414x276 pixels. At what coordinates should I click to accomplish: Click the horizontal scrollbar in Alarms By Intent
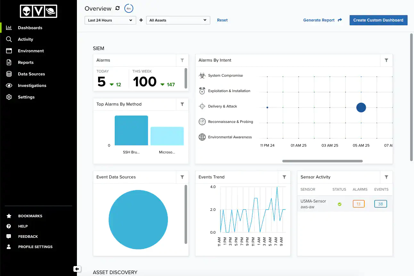click(x=322, y=161)
